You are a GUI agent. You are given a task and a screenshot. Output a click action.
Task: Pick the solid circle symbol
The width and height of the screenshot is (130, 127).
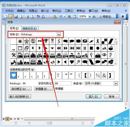click(x=98, y=48)
